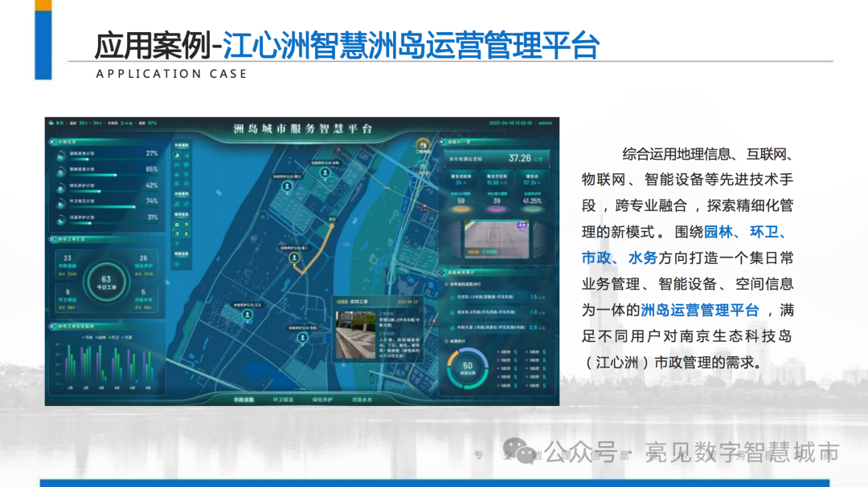Screen dimensions: 868x487
Task: Click the yellow building marker near the bridge
Action: (x=423, y=144)
